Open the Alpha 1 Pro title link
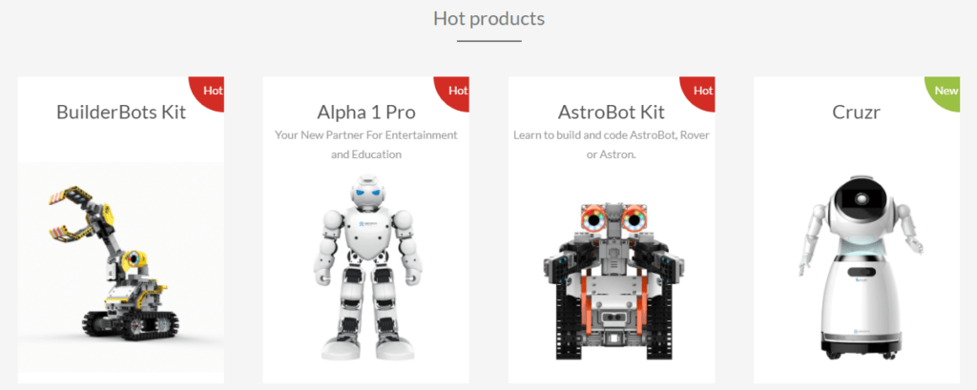977x390 pixels. click(x=366, y=113)
